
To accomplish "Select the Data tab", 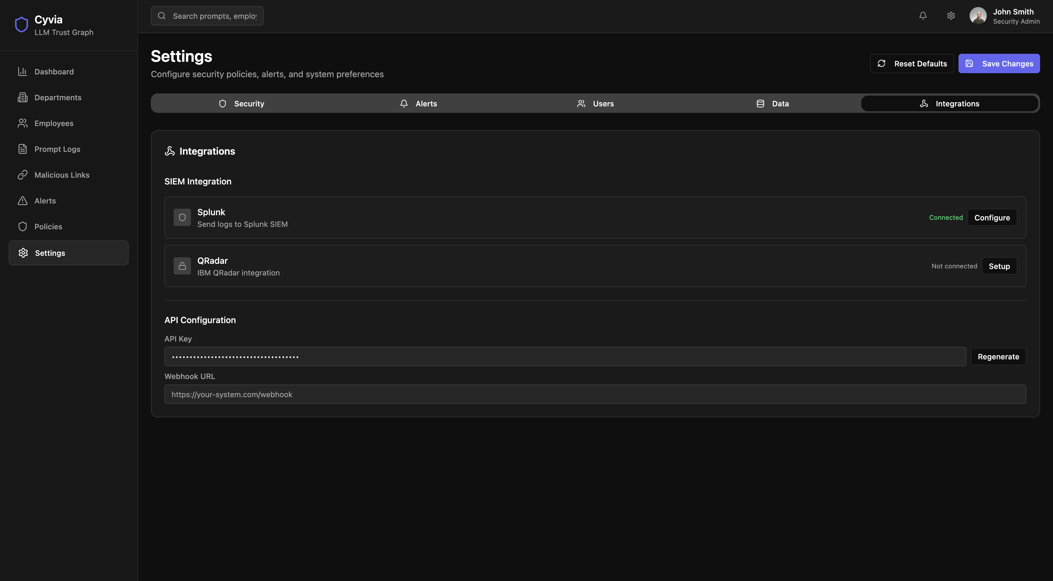I will [772, 104].
